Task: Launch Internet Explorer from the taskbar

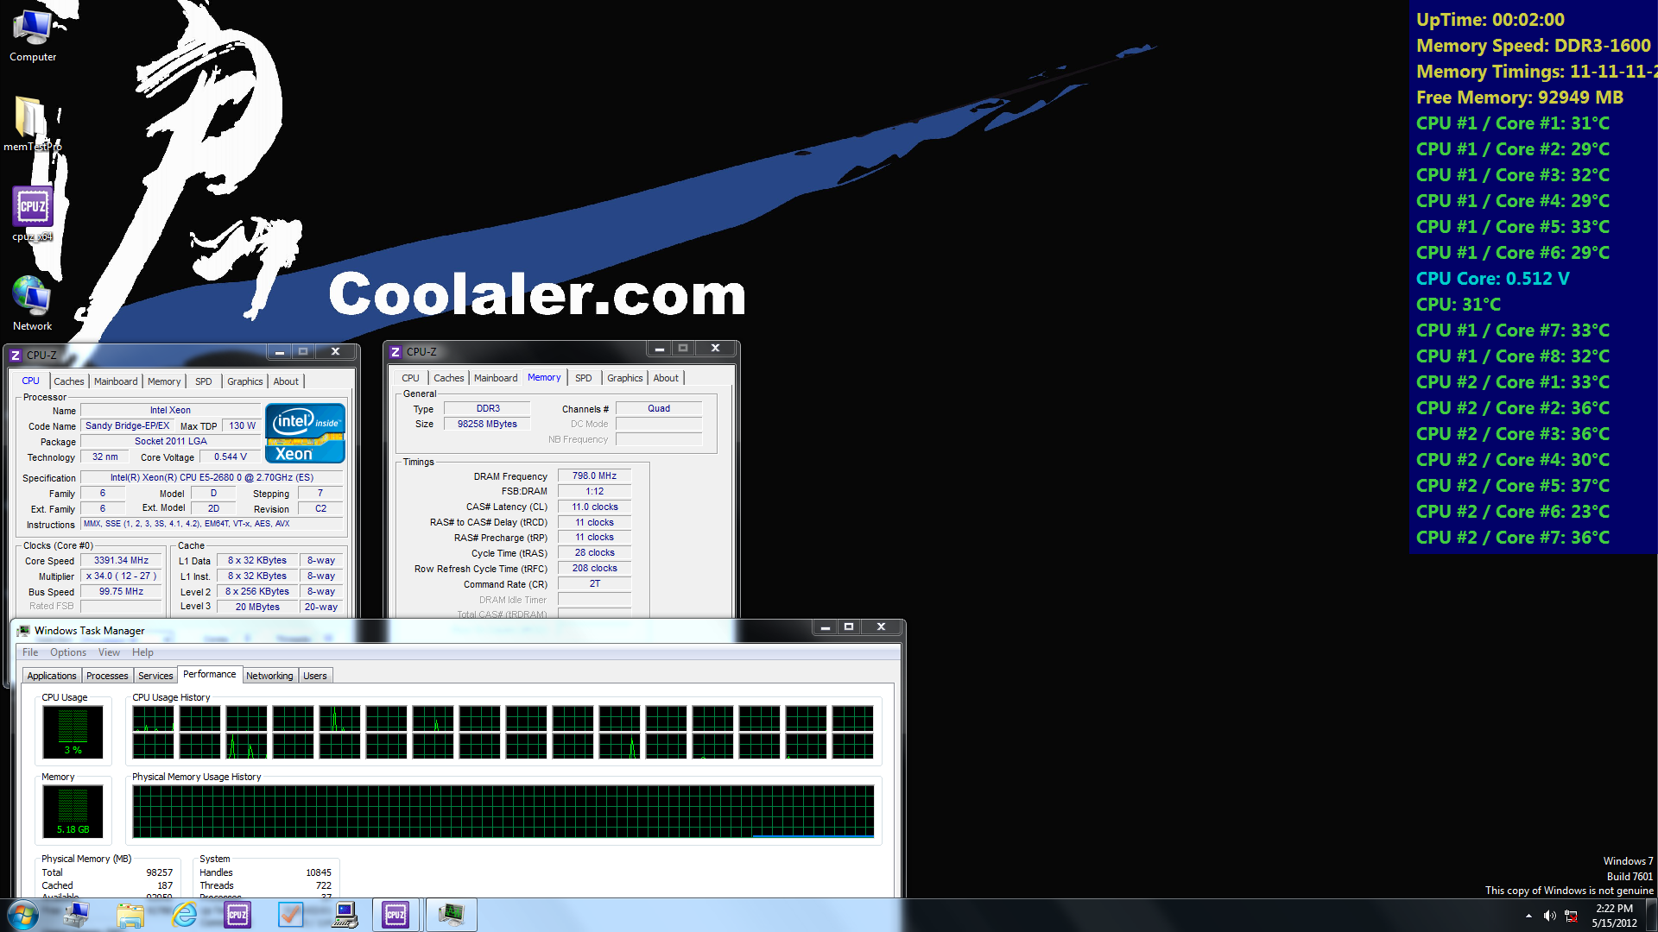Action: [x=184, y=915]
